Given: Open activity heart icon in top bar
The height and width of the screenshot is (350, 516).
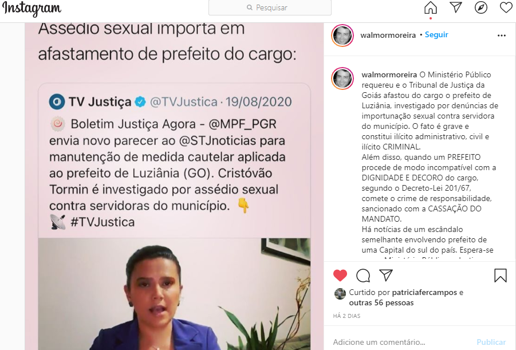Looking at the screenshot, I should point(506,7).
